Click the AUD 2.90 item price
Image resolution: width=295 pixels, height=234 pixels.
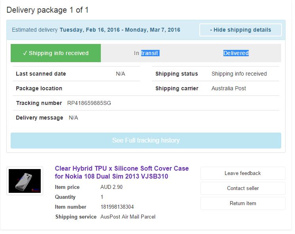[112, 187]
